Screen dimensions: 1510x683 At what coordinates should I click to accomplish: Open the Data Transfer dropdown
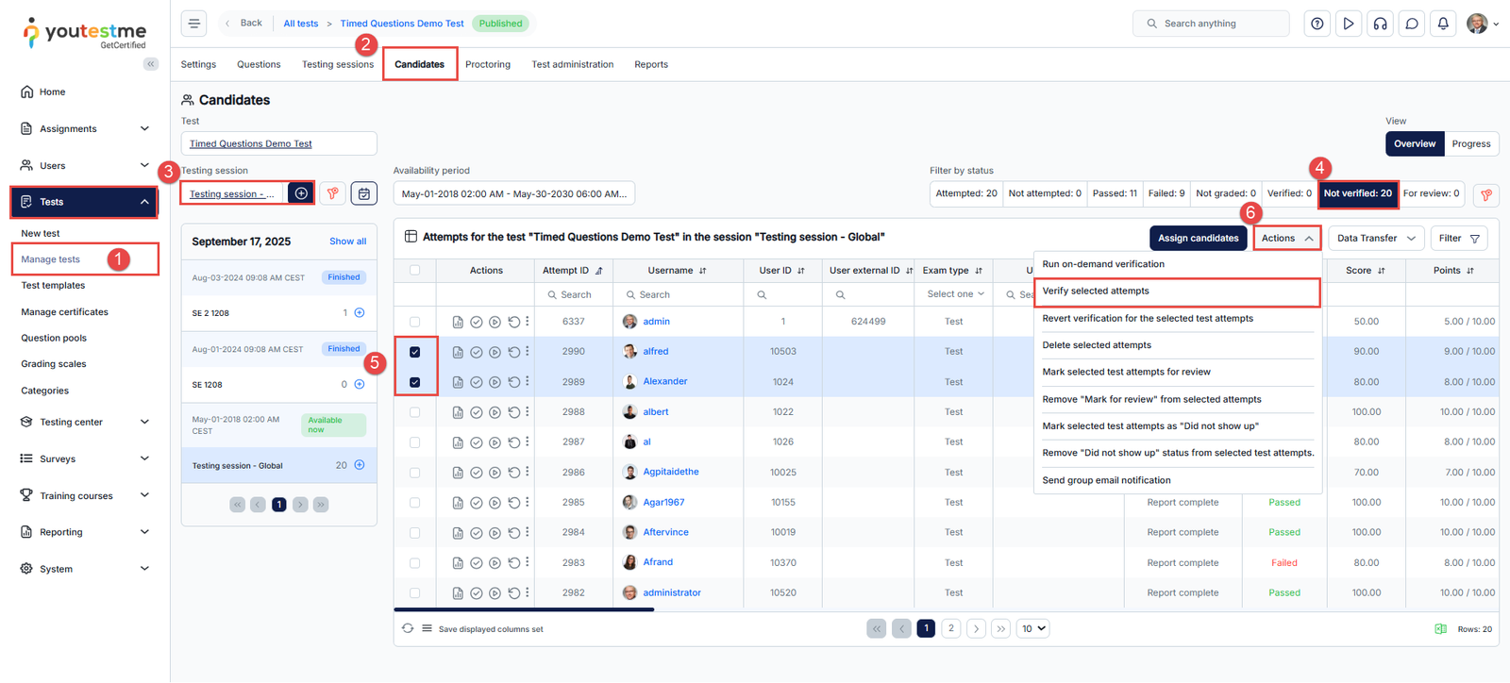pyautogui.click(x=1375, y=239)
